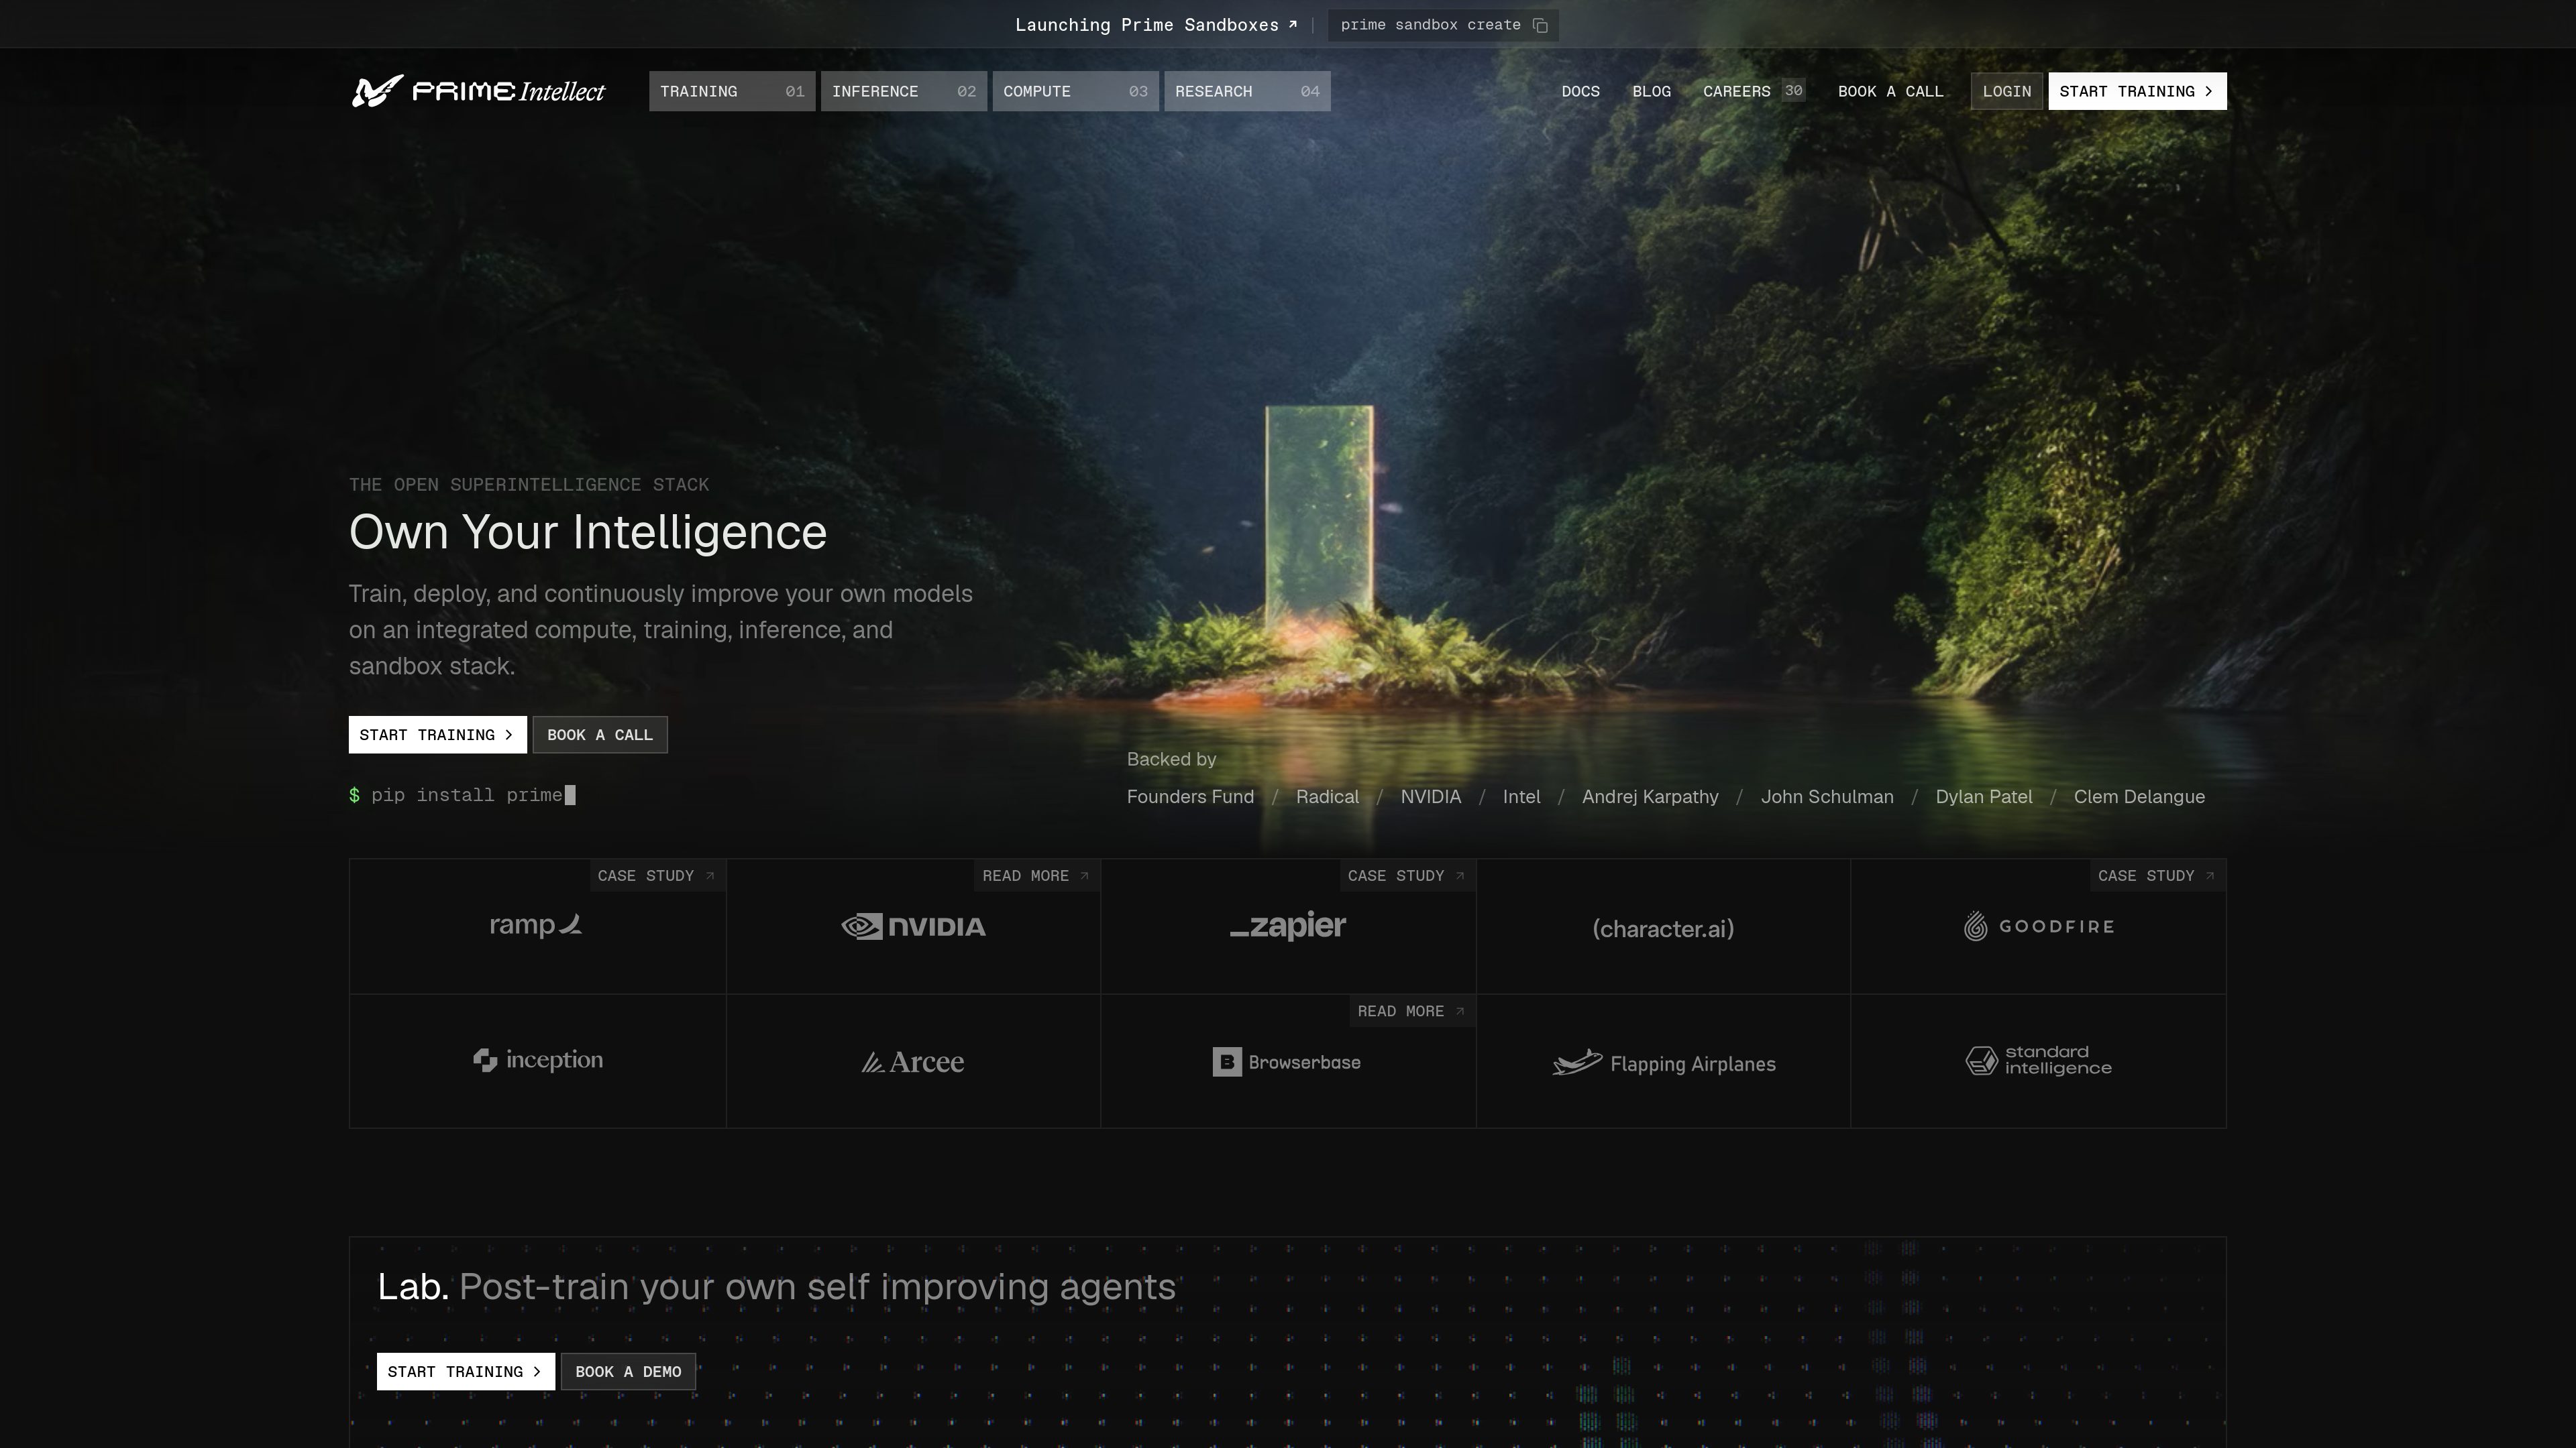Click the character.ai logo
Image resolution: width=2576 pixels, height=1448 pixels.
point(1663,928)
